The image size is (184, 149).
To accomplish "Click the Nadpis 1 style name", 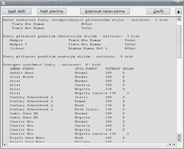I will click(18, 44).
